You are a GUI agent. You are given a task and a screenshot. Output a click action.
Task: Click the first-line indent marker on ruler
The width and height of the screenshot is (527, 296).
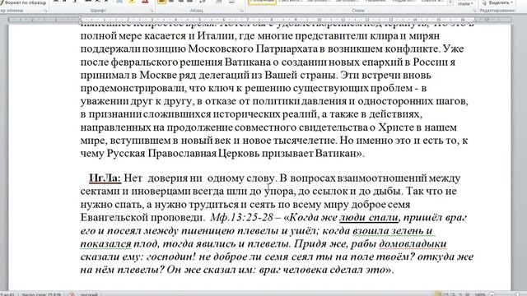coord(81,18)
